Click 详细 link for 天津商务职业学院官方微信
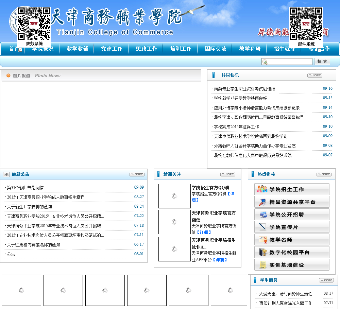The height and width of the screenshot is (309, 340). tap(204, 232)
